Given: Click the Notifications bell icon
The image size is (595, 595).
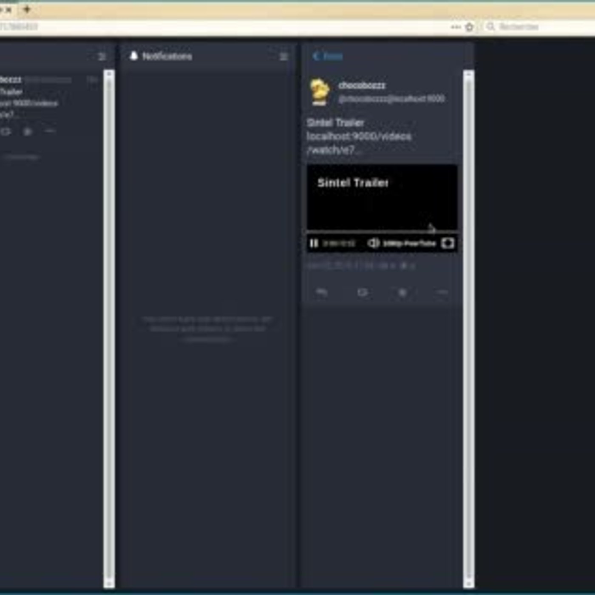Looking at the screenshot, I should click(134, 56).
